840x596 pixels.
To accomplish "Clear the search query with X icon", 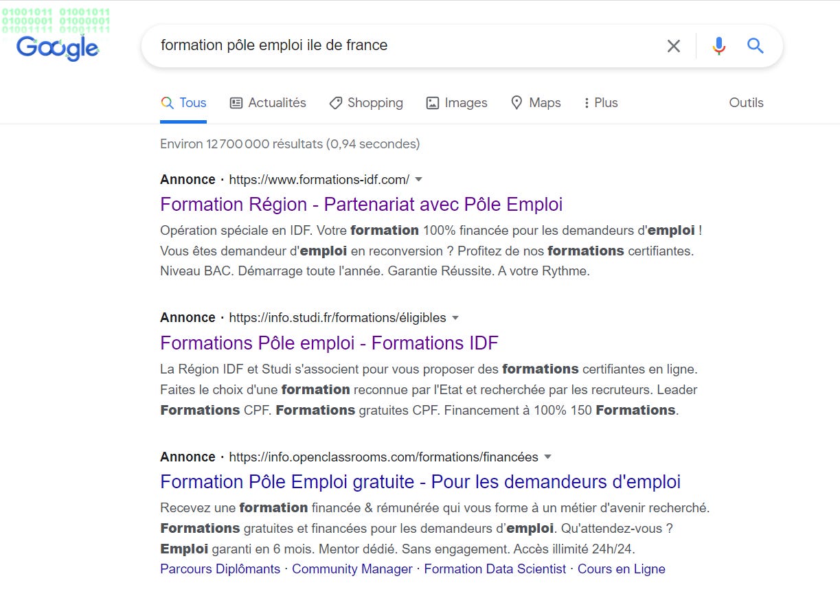I will click(674, 46).
